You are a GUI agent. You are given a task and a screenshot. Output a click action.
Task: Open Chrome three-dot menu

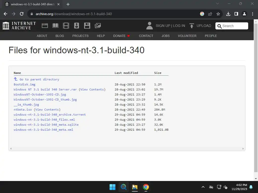pos(252,14)
